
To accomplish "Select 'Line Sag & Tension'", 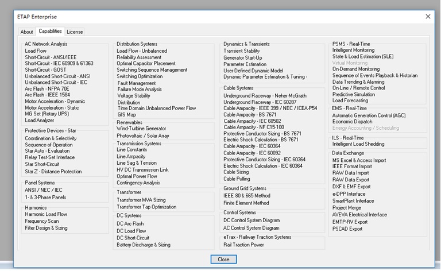I will pos(137,163).
